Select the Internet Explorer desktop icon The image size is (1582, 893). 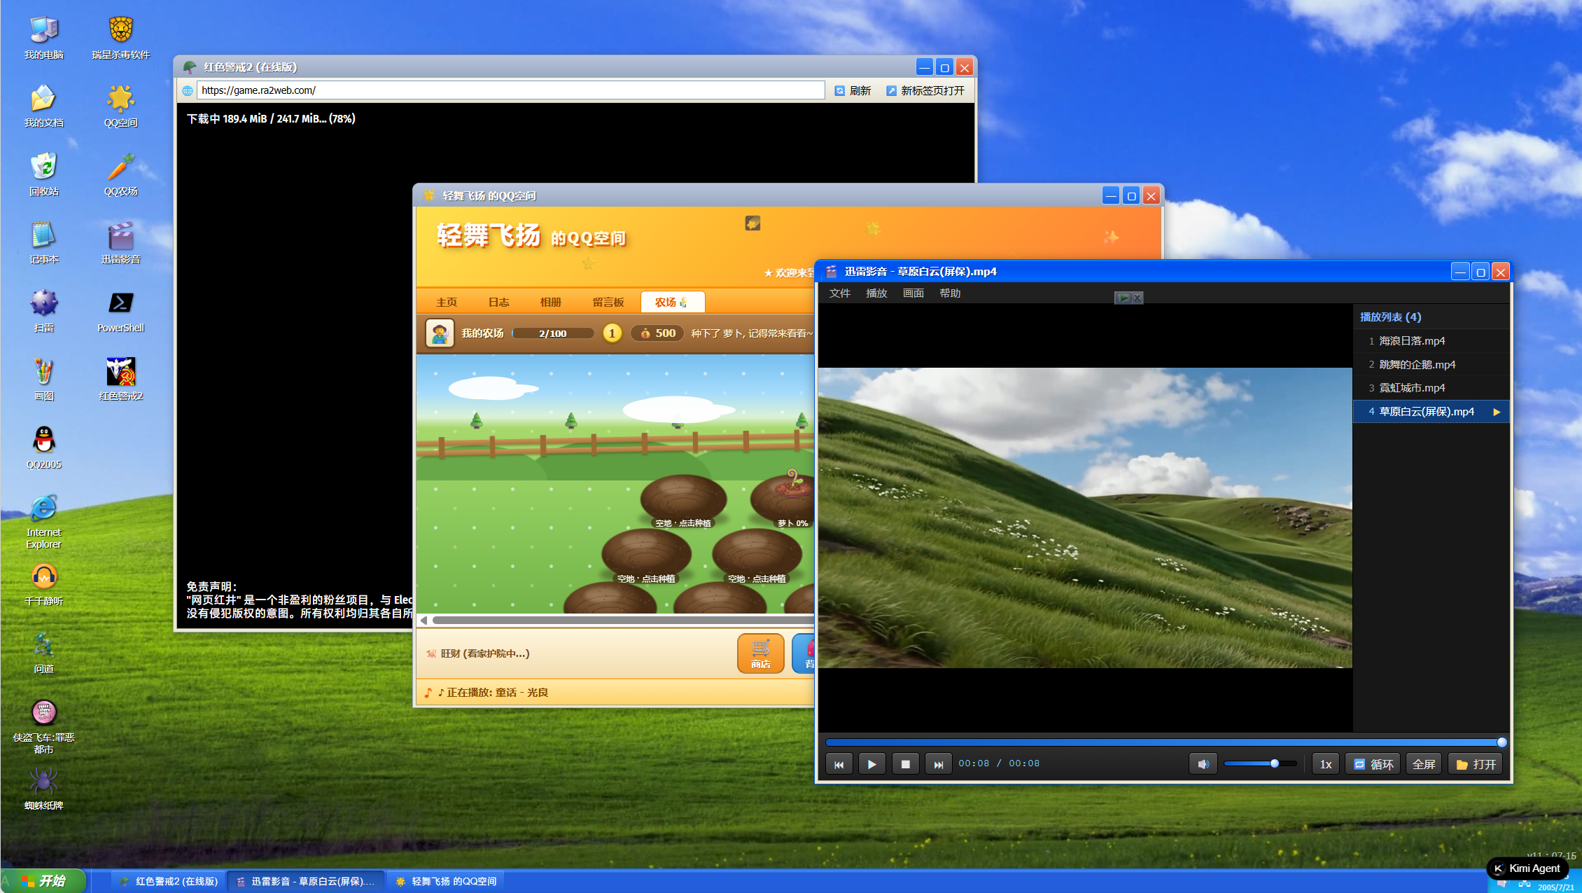point(43,522)
